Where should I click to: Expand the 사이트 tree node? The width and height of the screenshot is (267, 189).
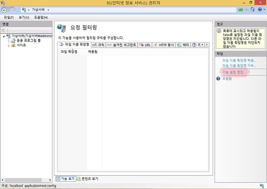tap(9, 45)
